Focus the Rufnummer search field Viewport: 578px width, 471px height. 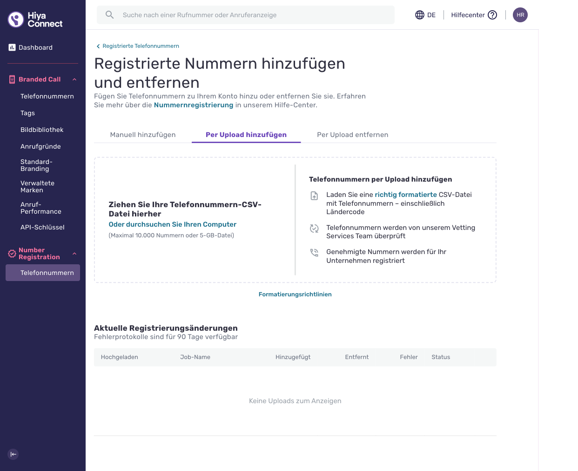click(x=246, y=15)
